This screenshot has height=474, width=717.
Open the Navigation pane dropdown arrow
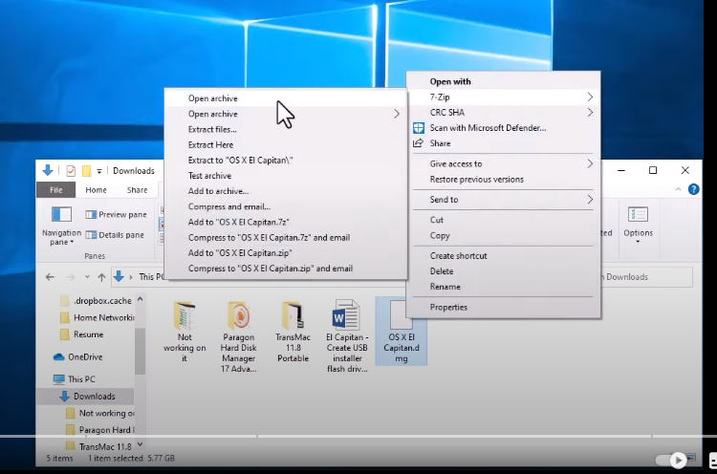[x=72, y=243]
